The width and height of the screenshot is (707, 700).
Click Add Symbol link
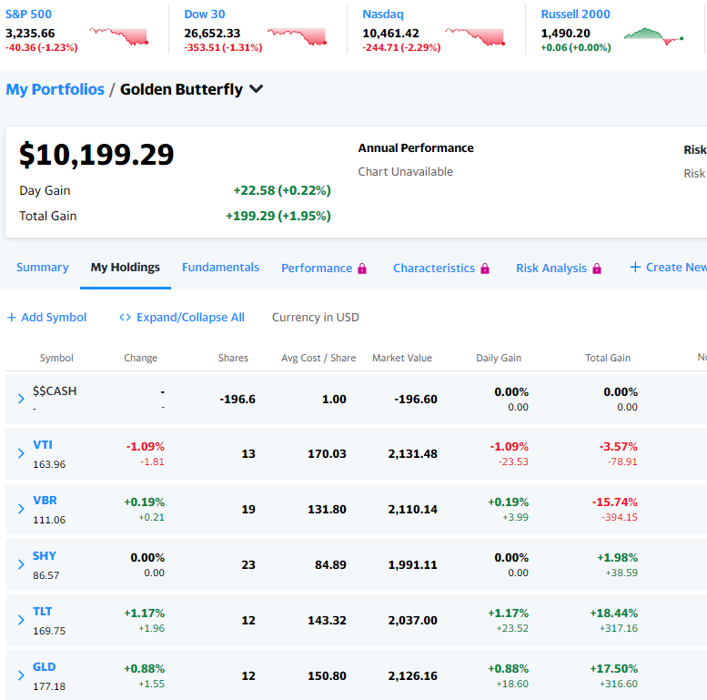pyautogui.click(x=54, y=318)
